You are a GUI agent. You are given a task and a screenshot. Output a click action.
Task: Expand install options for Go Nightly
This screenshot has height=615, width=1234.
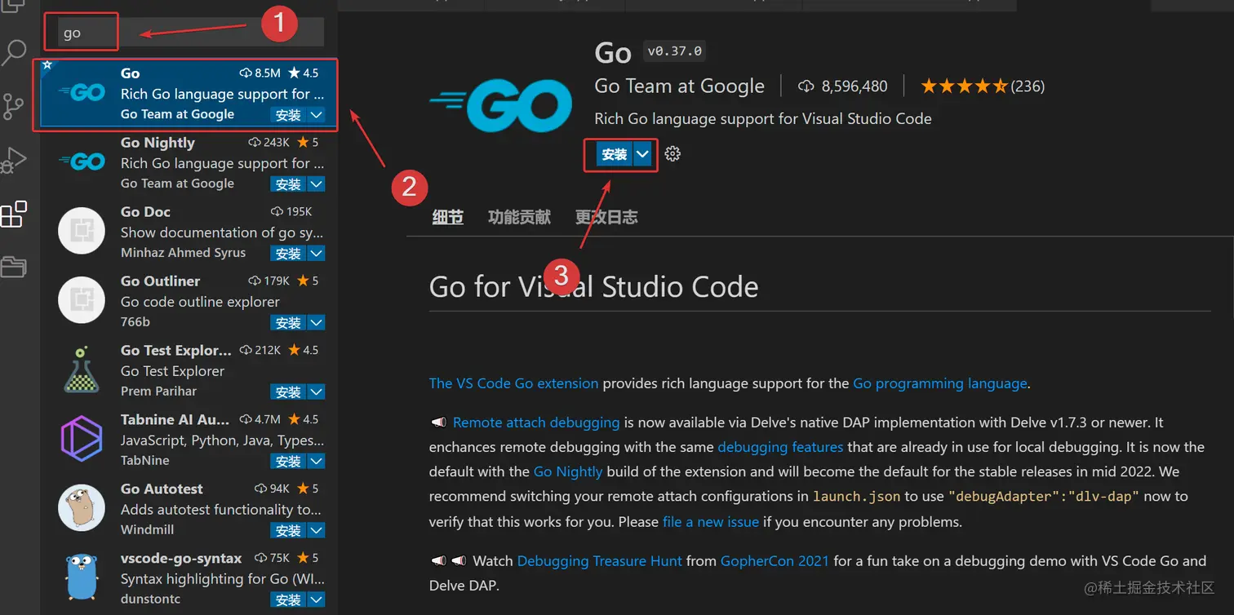pos(316,184)
